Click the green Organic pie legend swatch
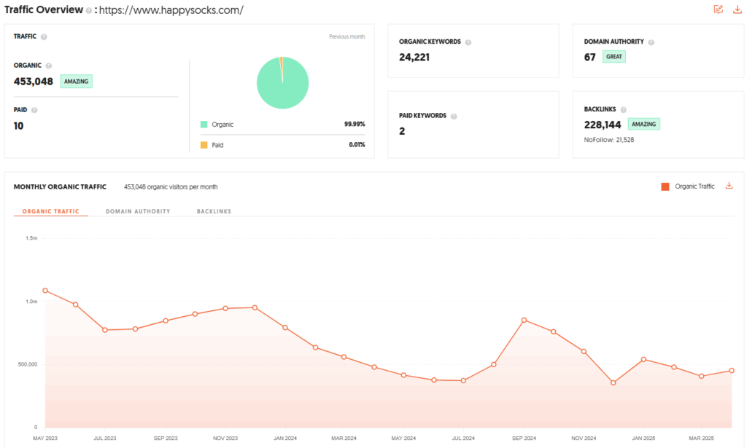The width and height of the screenshot is (747, 448). [204, 125]
